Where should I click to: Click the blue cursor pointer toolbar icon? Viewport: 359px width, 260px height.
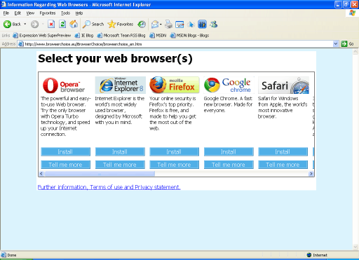(x=191, y=24)
